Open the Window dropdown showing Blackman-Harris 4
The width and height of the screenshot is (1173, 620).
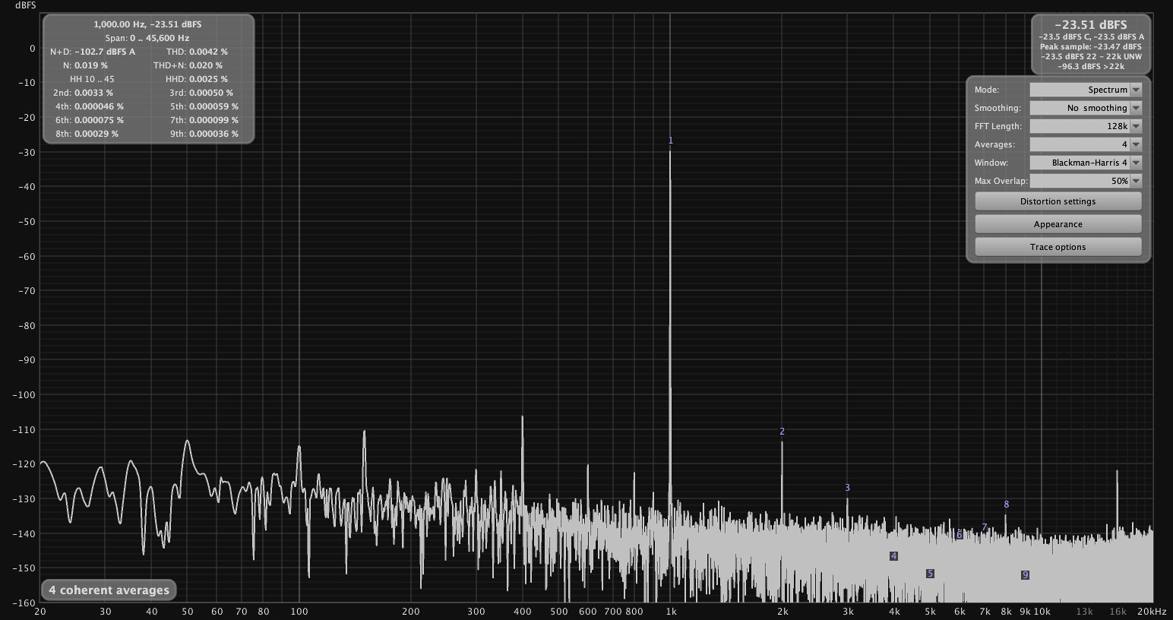coord(1086,163)
